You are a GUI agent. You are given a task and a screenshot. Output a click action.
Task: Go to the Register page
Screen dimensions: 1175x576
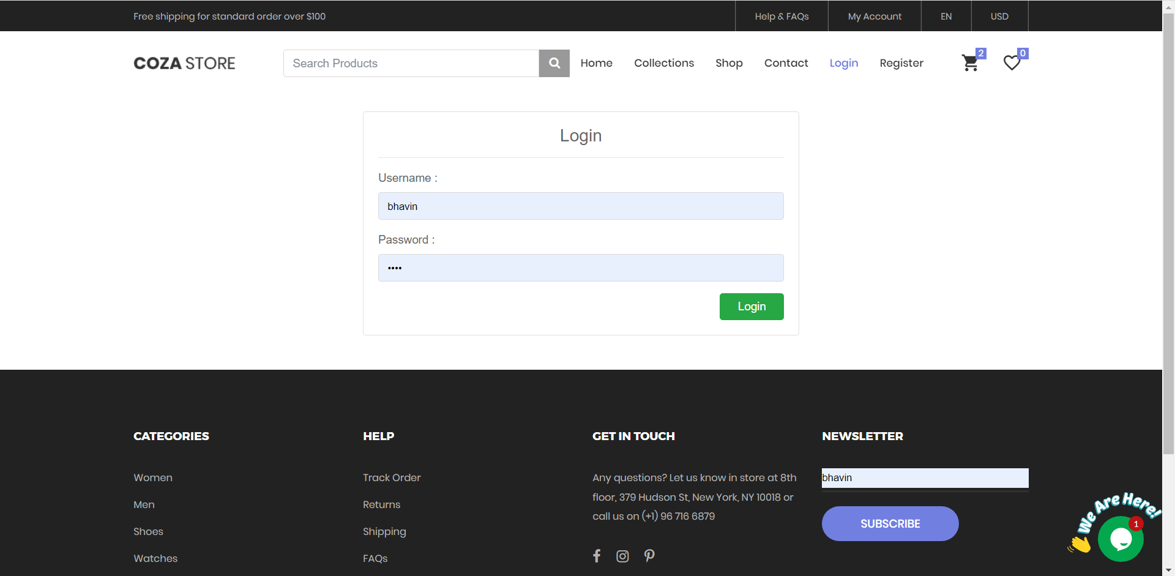(901, 63)
